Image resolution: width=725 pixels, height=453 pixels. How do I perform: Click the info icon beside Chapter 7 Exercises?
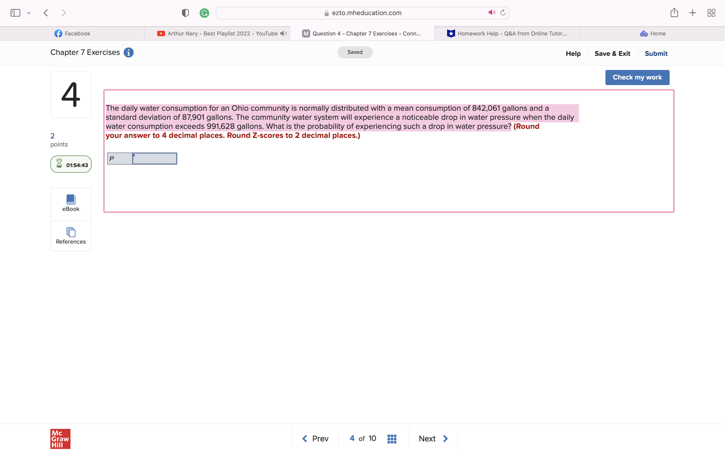point(129,52)
